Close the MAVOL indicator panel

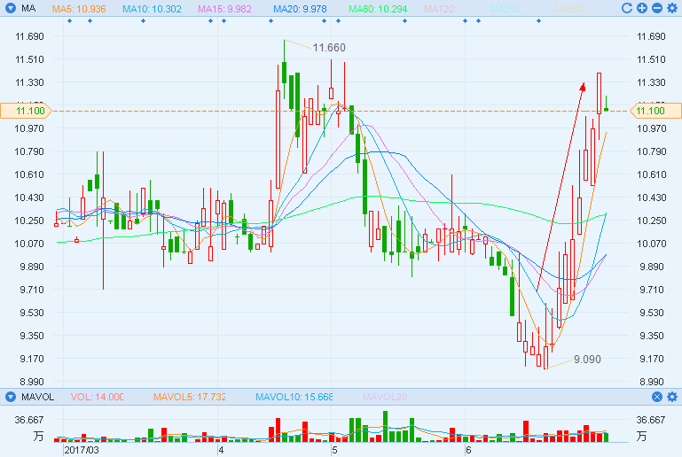click(657, 397)
